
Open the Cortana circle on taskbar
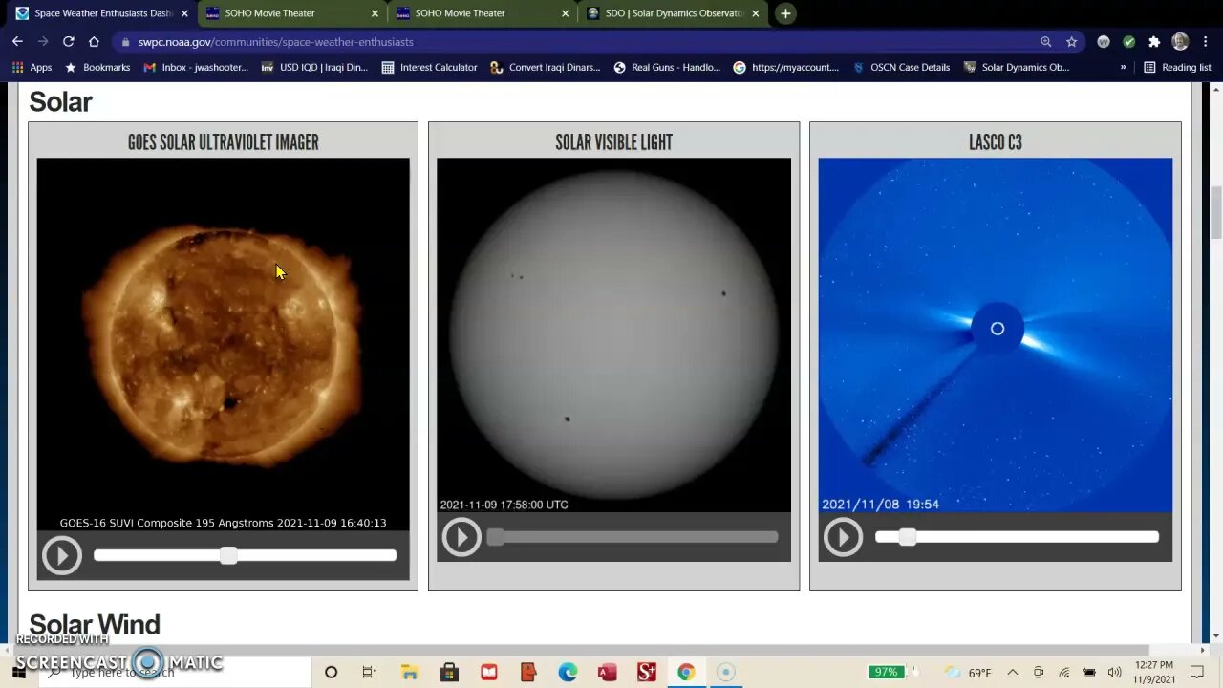pos(331,673)
